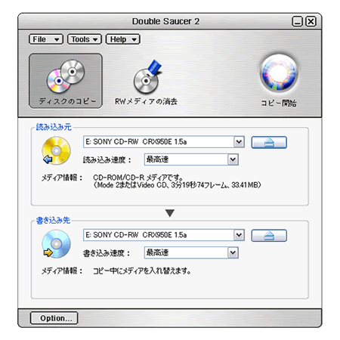340x340 pixels.
Task: Select the RWメディアの消去 erase icon
Action: coord(147,82)
